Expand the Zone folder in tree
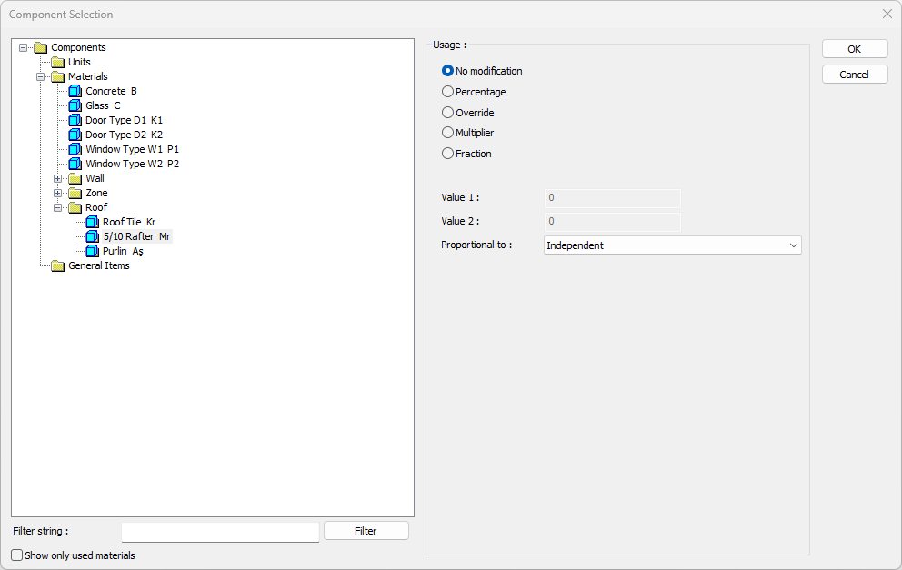 click(x=58, y=193)
